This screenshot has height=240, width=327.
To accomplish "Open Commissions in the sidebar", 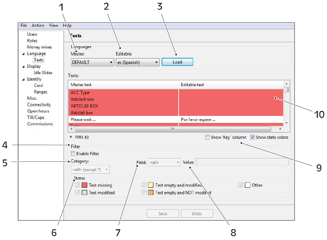I will (x=40, y=124).
